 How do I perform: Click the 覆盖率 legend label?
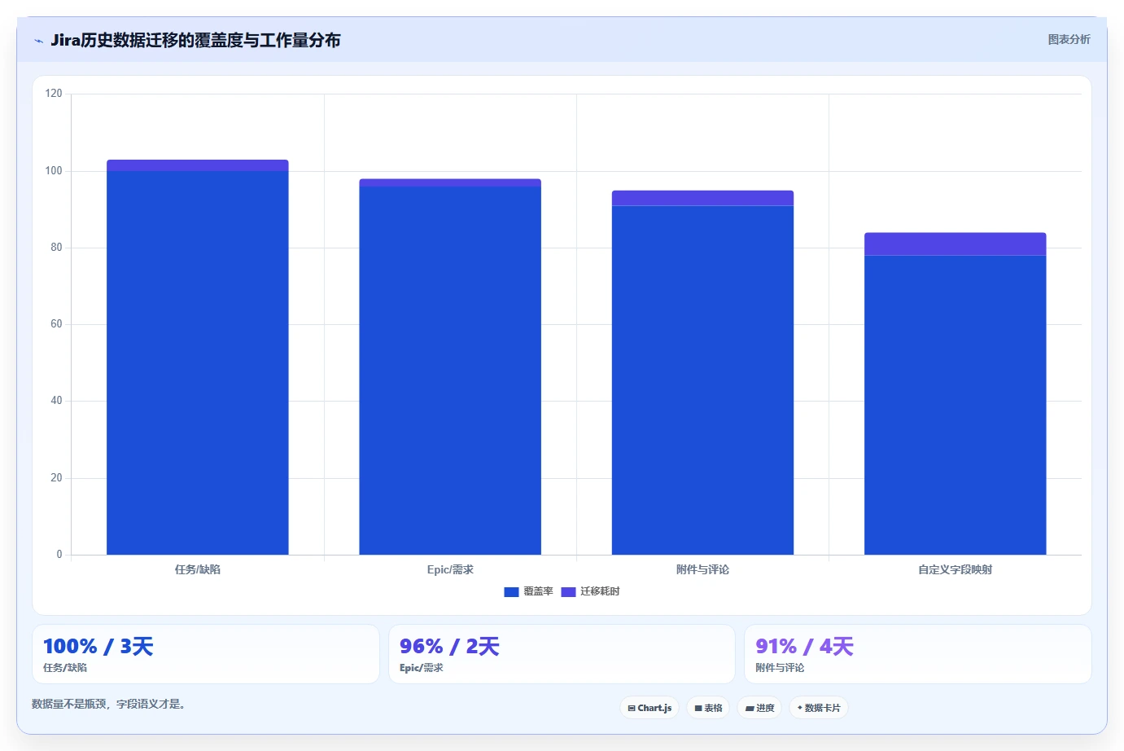(538, 591)
